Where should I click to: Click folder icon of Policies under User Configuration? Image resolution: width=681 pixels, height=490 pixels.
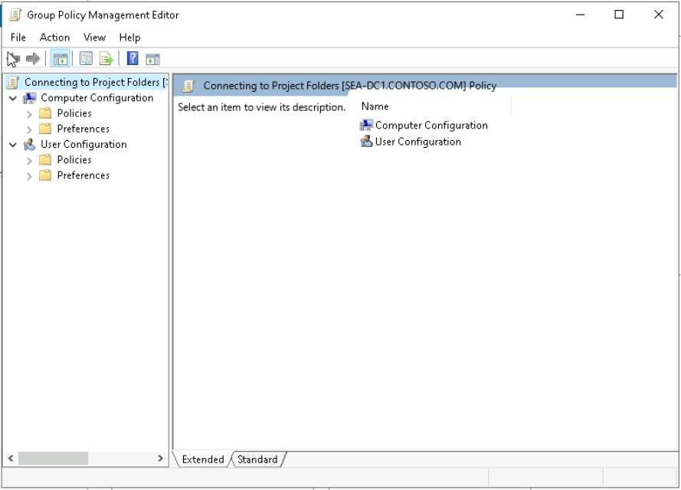pos(45,160)
